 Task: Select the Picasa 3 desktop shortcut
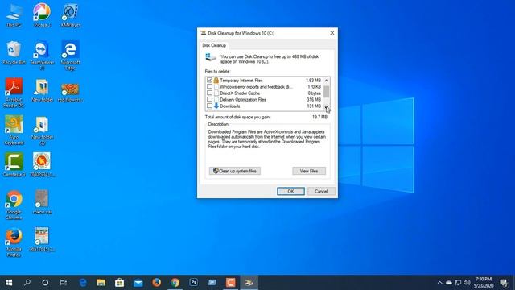point(42,15)
